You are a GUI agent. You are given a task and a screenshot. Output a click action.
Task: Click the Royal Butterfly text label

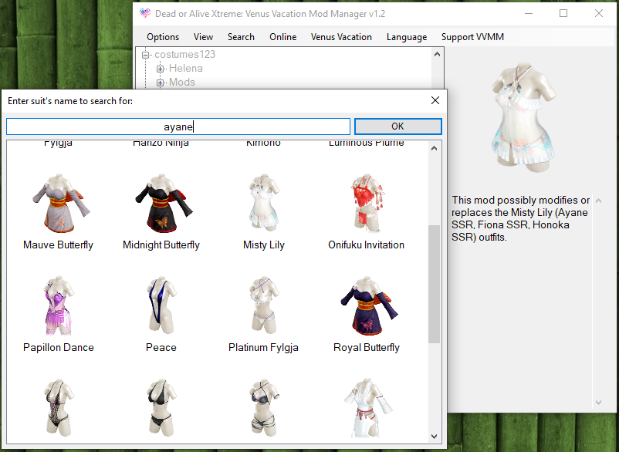click(367, 347)
